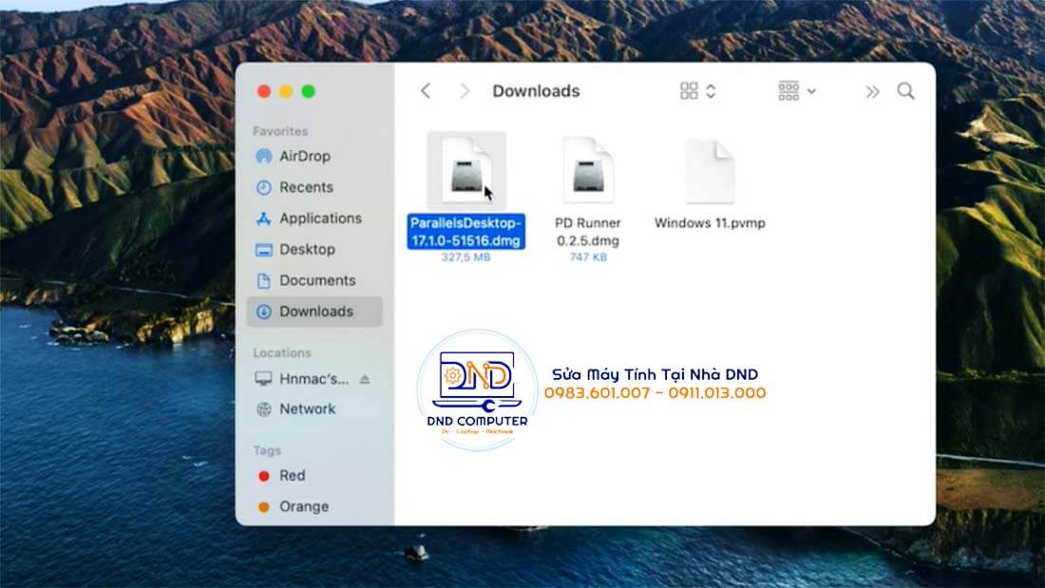
Task: Click the Applications sidebar icon
Action: [264, 218]
